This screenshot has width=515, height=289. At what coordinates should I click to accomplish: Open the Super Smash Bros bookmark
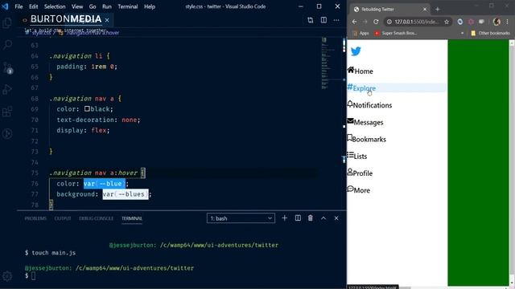396,33
